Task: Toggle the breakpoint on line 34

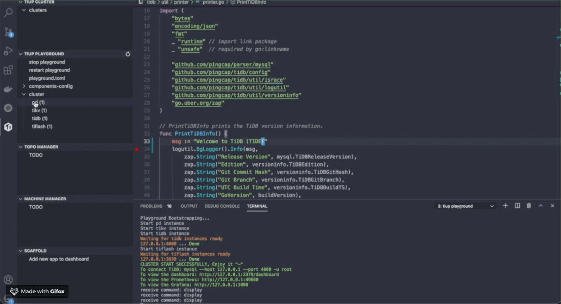Action: (x=137, y=149)
